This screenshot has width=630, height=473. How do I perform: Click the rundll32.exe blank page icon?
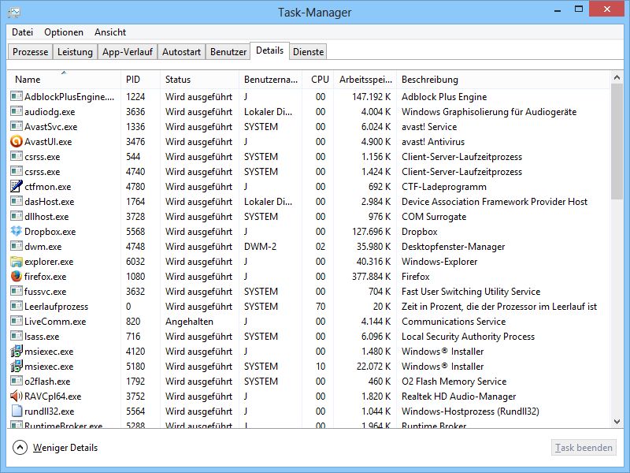pos(16,411)
